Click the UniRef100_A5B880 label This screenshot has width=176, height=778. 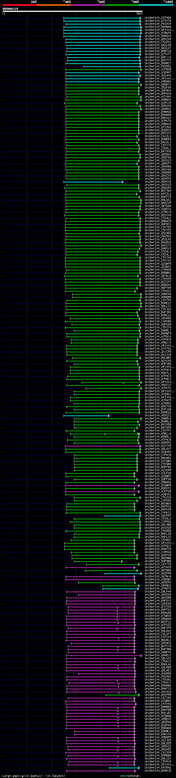[158, 81]
